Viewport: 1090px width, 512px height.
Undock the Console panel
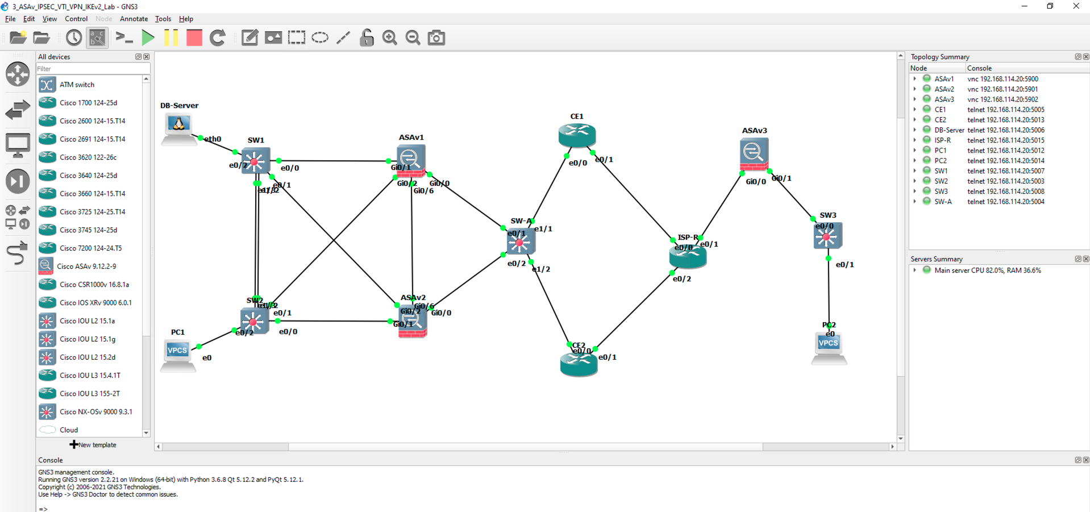coord(1078,460)
